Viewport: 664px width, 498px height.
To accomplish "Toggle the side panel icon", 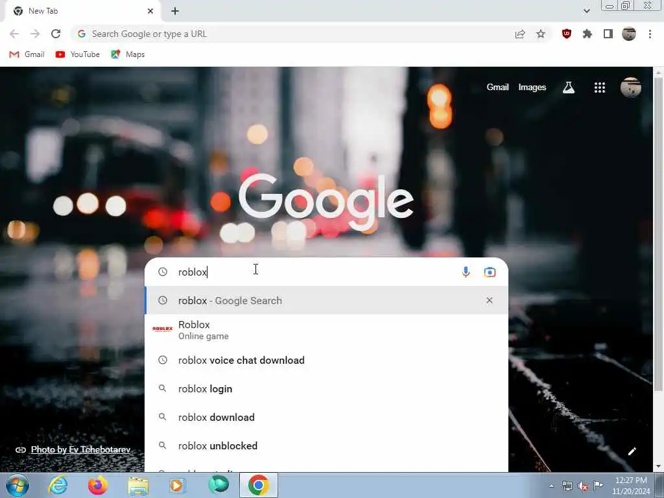I will pyautogui.click(x=608, y=34).
